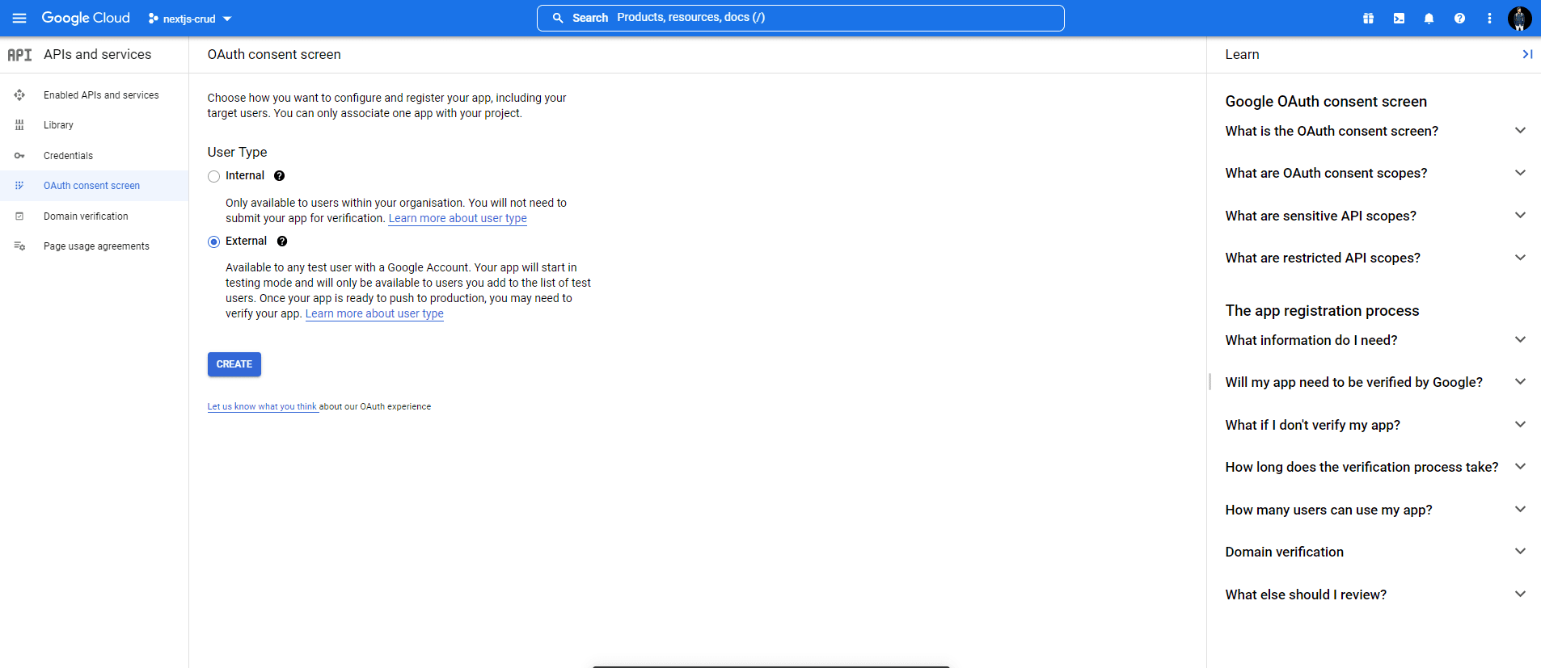Click the API logo icon in the sidebar header
The height and width of the screenshot is (668, 1541).
pyautogui.click(x=19, y=55)
